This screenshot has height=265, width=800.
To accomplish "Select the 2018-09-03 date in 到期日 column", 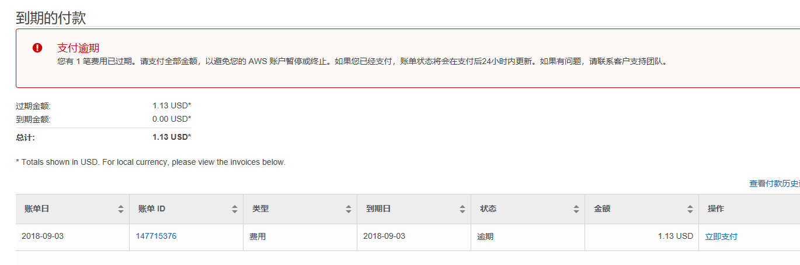I will 384,236.
